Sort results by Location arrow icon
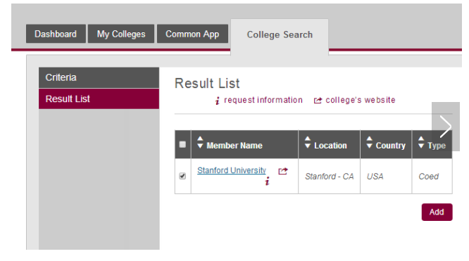469x261 pixels. click(308, 142)
